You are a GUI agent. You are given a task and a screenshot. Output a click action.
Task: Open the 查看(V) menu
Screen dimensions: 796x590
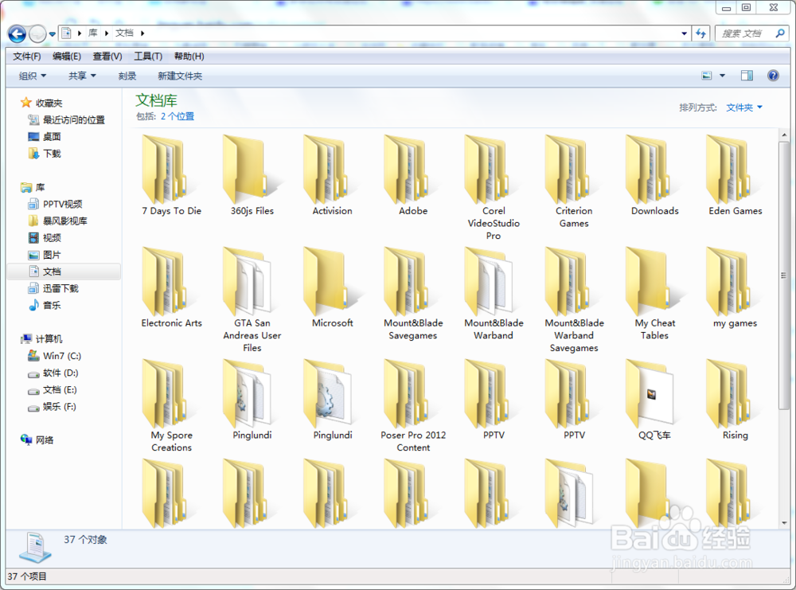[107, 57]
